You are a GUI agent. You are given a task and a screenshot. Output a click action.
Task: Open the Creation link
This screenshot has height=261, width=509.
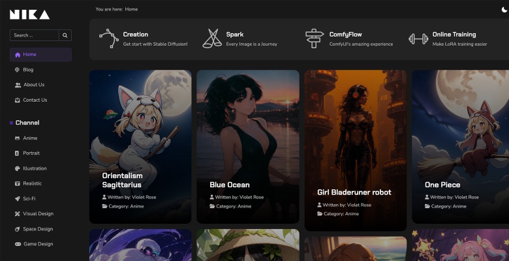click(x=135, y=35)
